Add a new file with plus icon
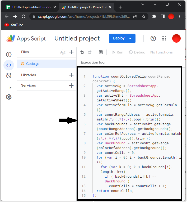This screenshot has width=187, height=202. pos(71,52)
